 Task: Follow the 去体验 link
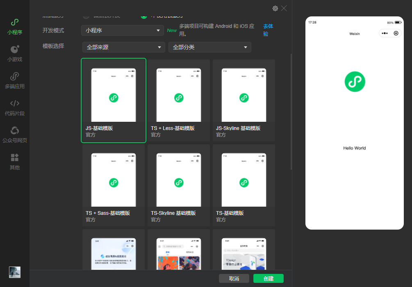[268, 30]
